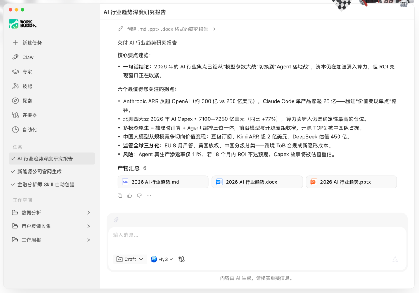Click the thumbs down icon
Viewport: 419px width, 293px height.
pyautogui.click(x=139, y=195)
